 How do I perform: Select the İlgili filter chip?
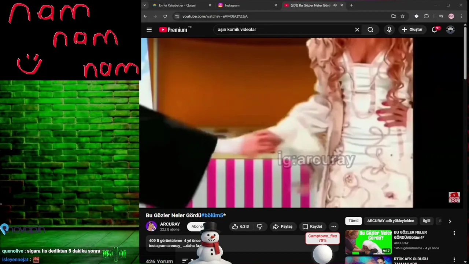point(426,221)
